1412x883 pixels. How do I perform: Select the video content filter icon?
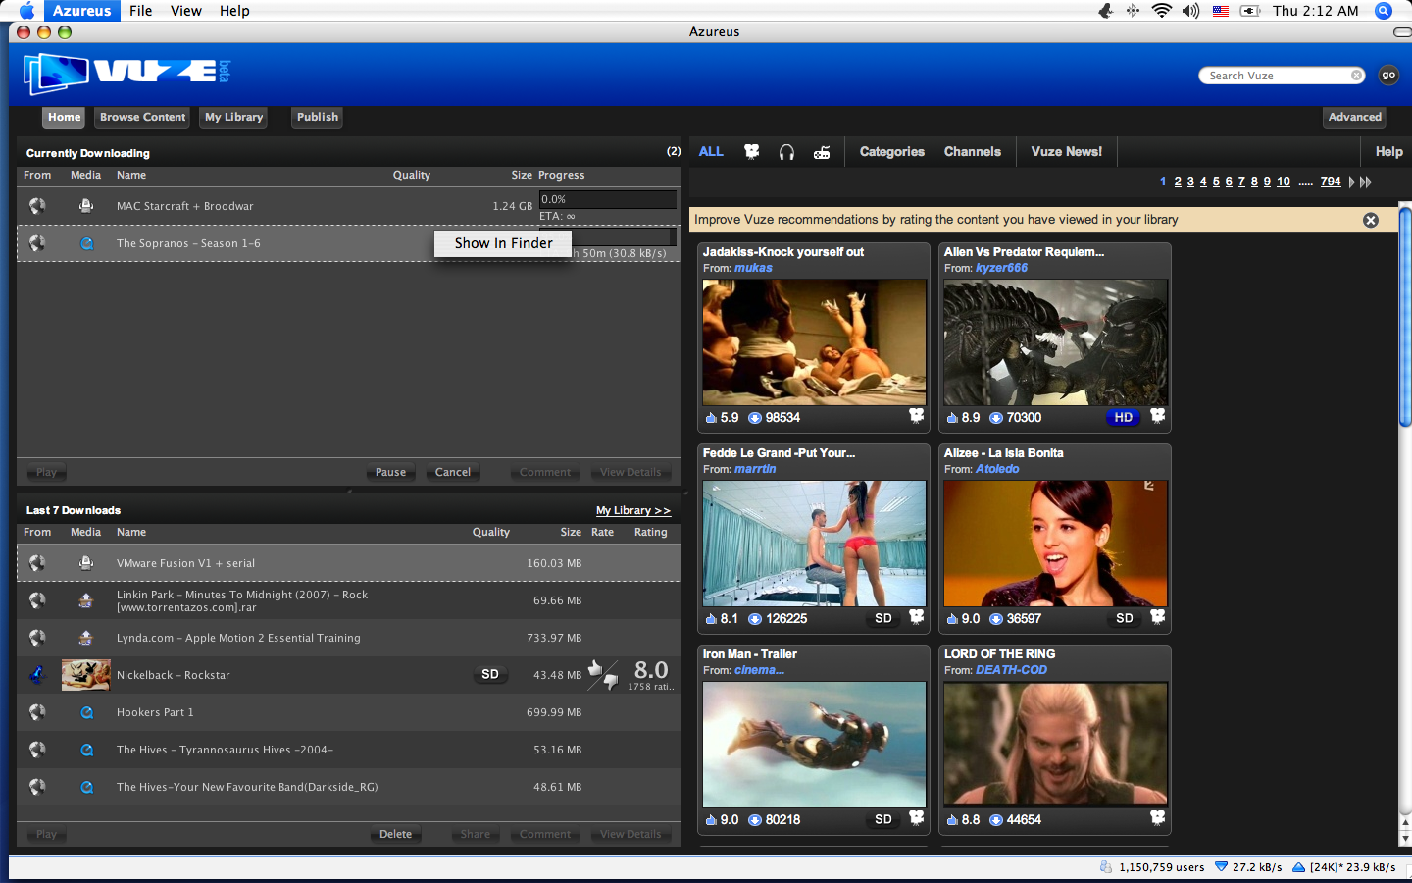(x=752, y=152)
